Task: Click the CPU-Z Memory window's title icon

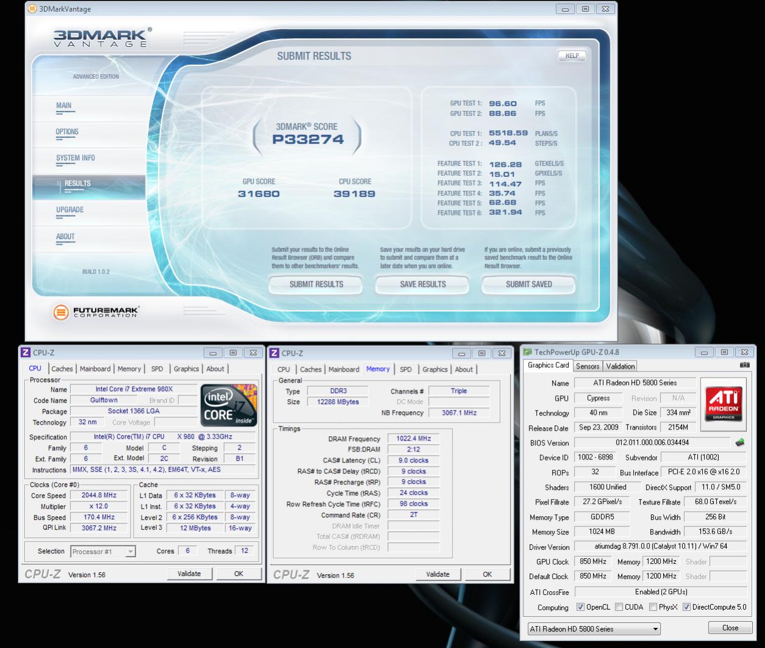Action: pos(275,353)
